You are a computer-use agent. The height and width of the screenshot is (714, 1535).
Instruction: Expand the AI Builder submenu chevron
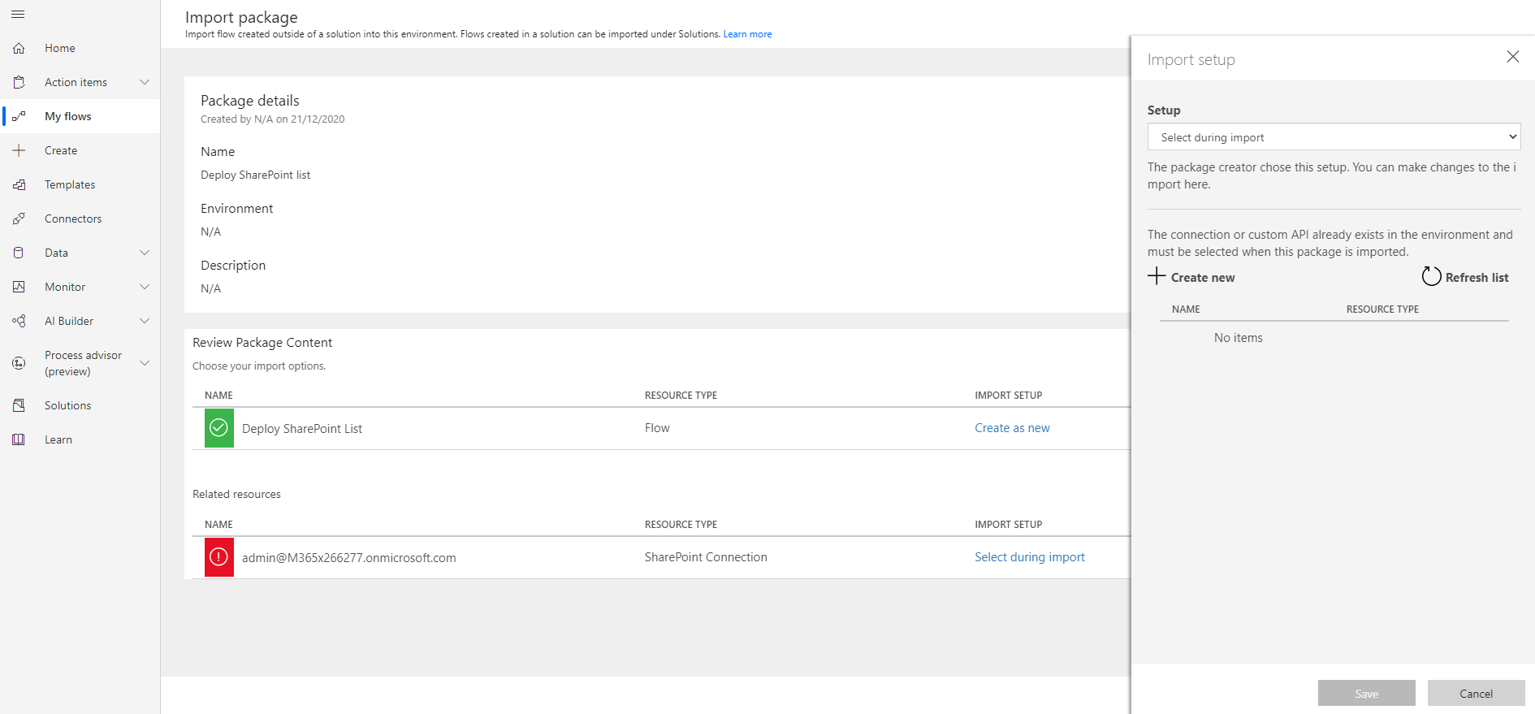coord(145,321)
